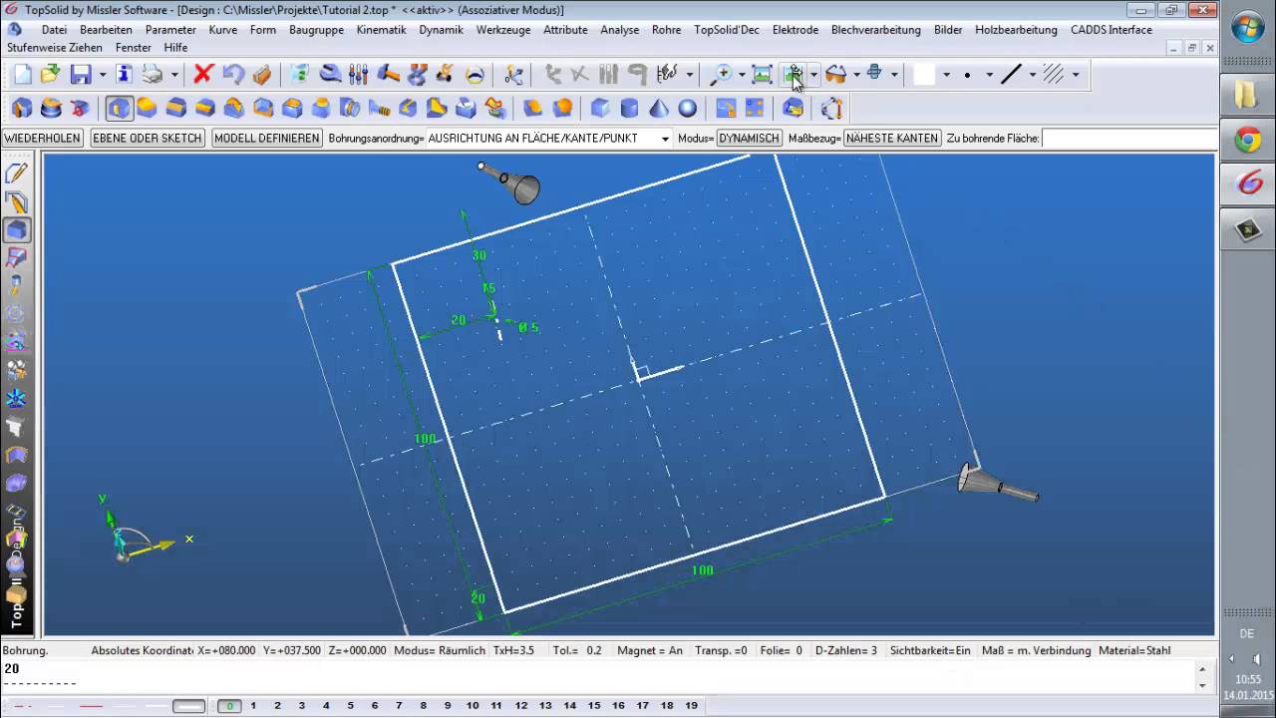Screen dimensions: 1276x718
Task: Toggle layer 0 in the bottom layer bar
Action: coord(229,706)
